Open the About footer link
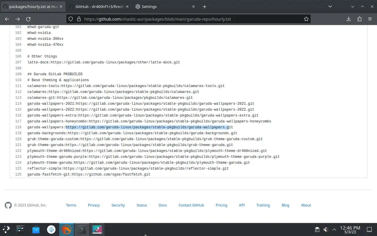This screenshot has width=377, height=236. (x=306, y=205)
